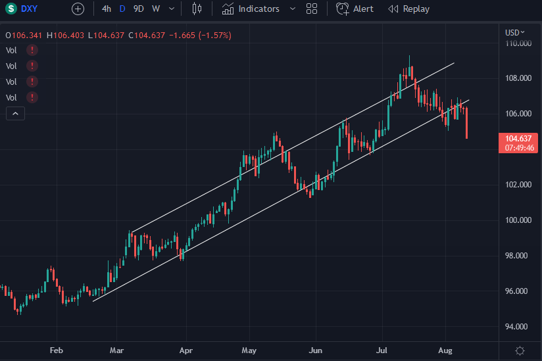Click the 110.000 price axis label

[518, 43]
